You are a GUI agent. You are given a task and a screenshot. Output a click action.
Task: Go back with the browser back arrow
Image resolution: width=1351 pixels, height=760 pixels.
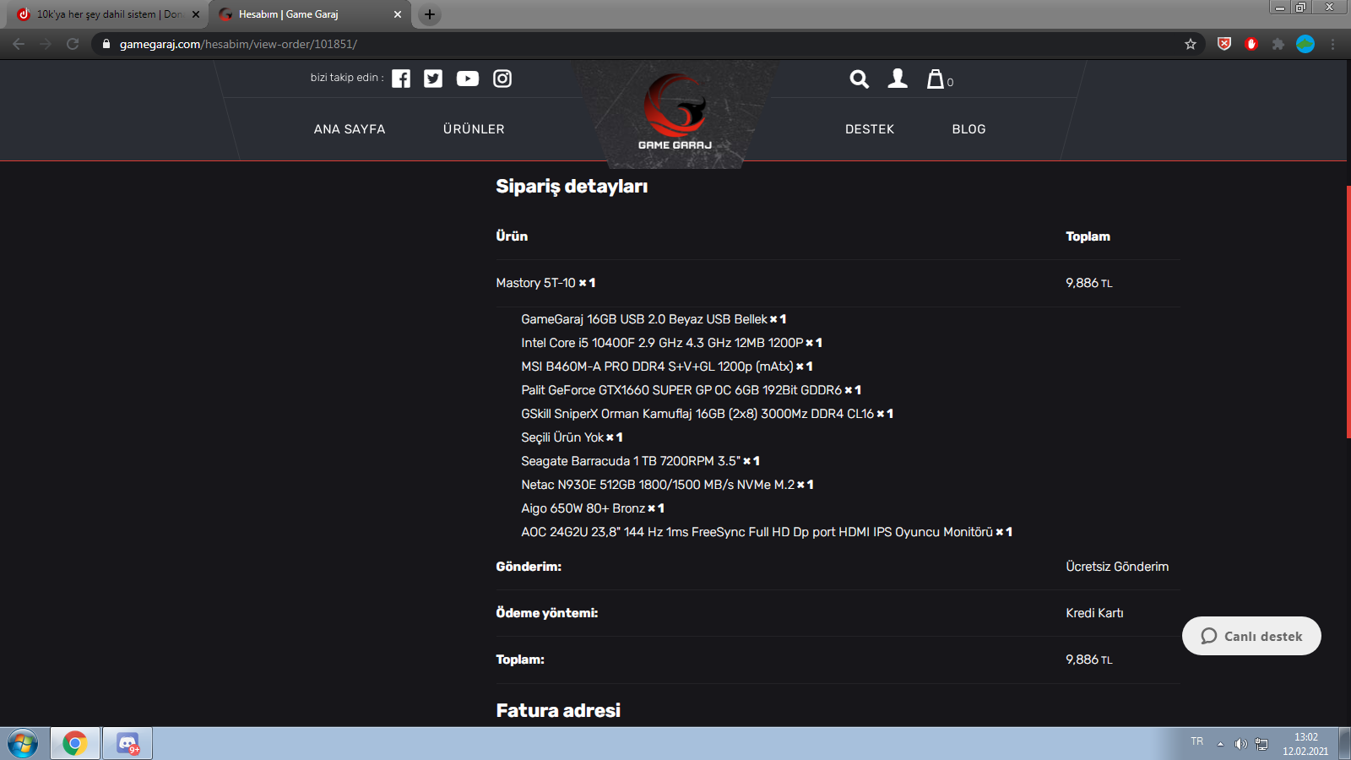[x=19, y=44]
